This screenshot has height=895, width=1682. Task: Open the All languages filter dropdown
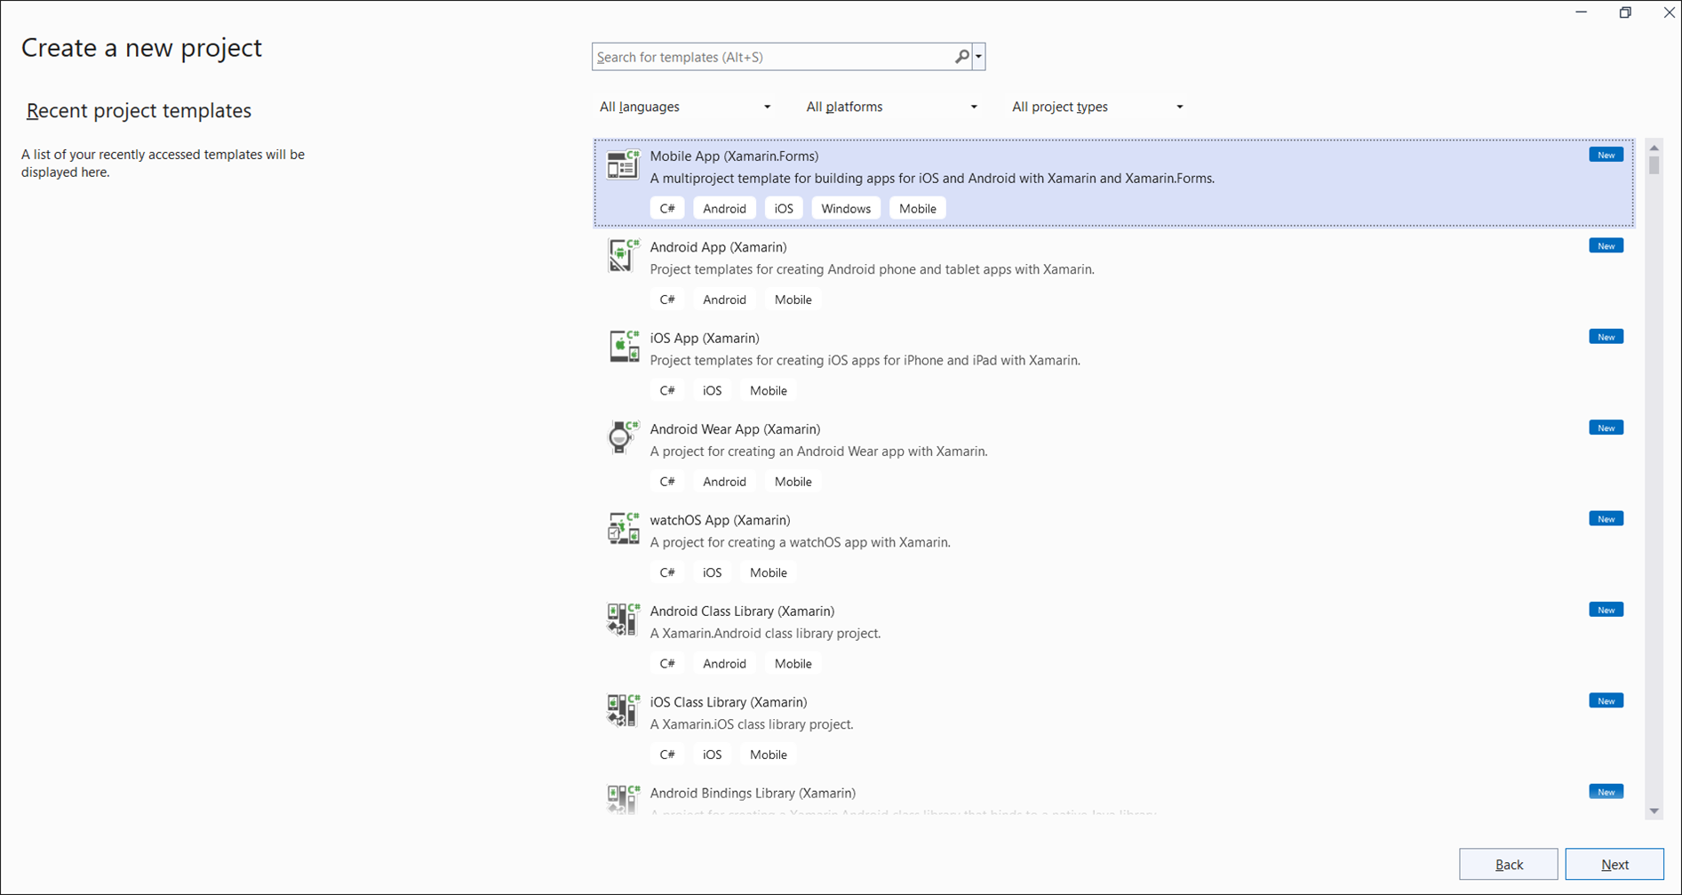pyautogui.click(x=685, y=107)
